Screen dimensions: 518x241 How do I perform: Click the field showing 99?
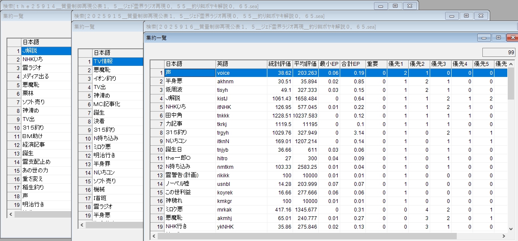coord(498,52)
